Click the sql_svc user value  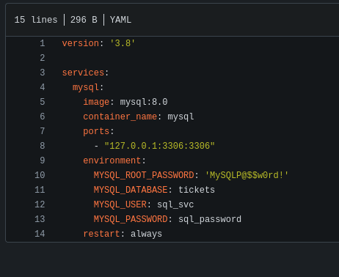(x=175, y=204)
